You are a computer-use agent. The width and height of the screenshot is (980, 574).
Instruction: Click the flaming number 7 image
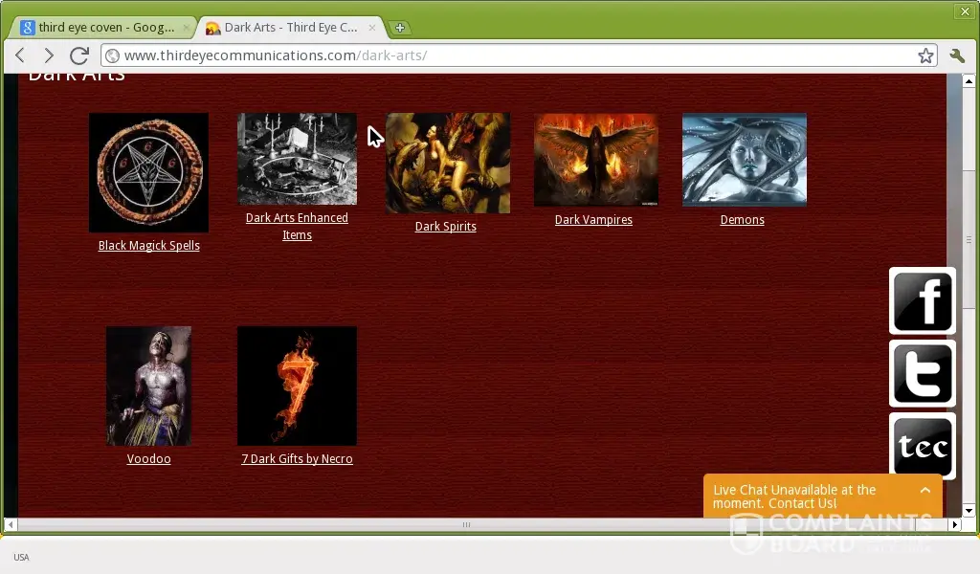tap(297, 386)
